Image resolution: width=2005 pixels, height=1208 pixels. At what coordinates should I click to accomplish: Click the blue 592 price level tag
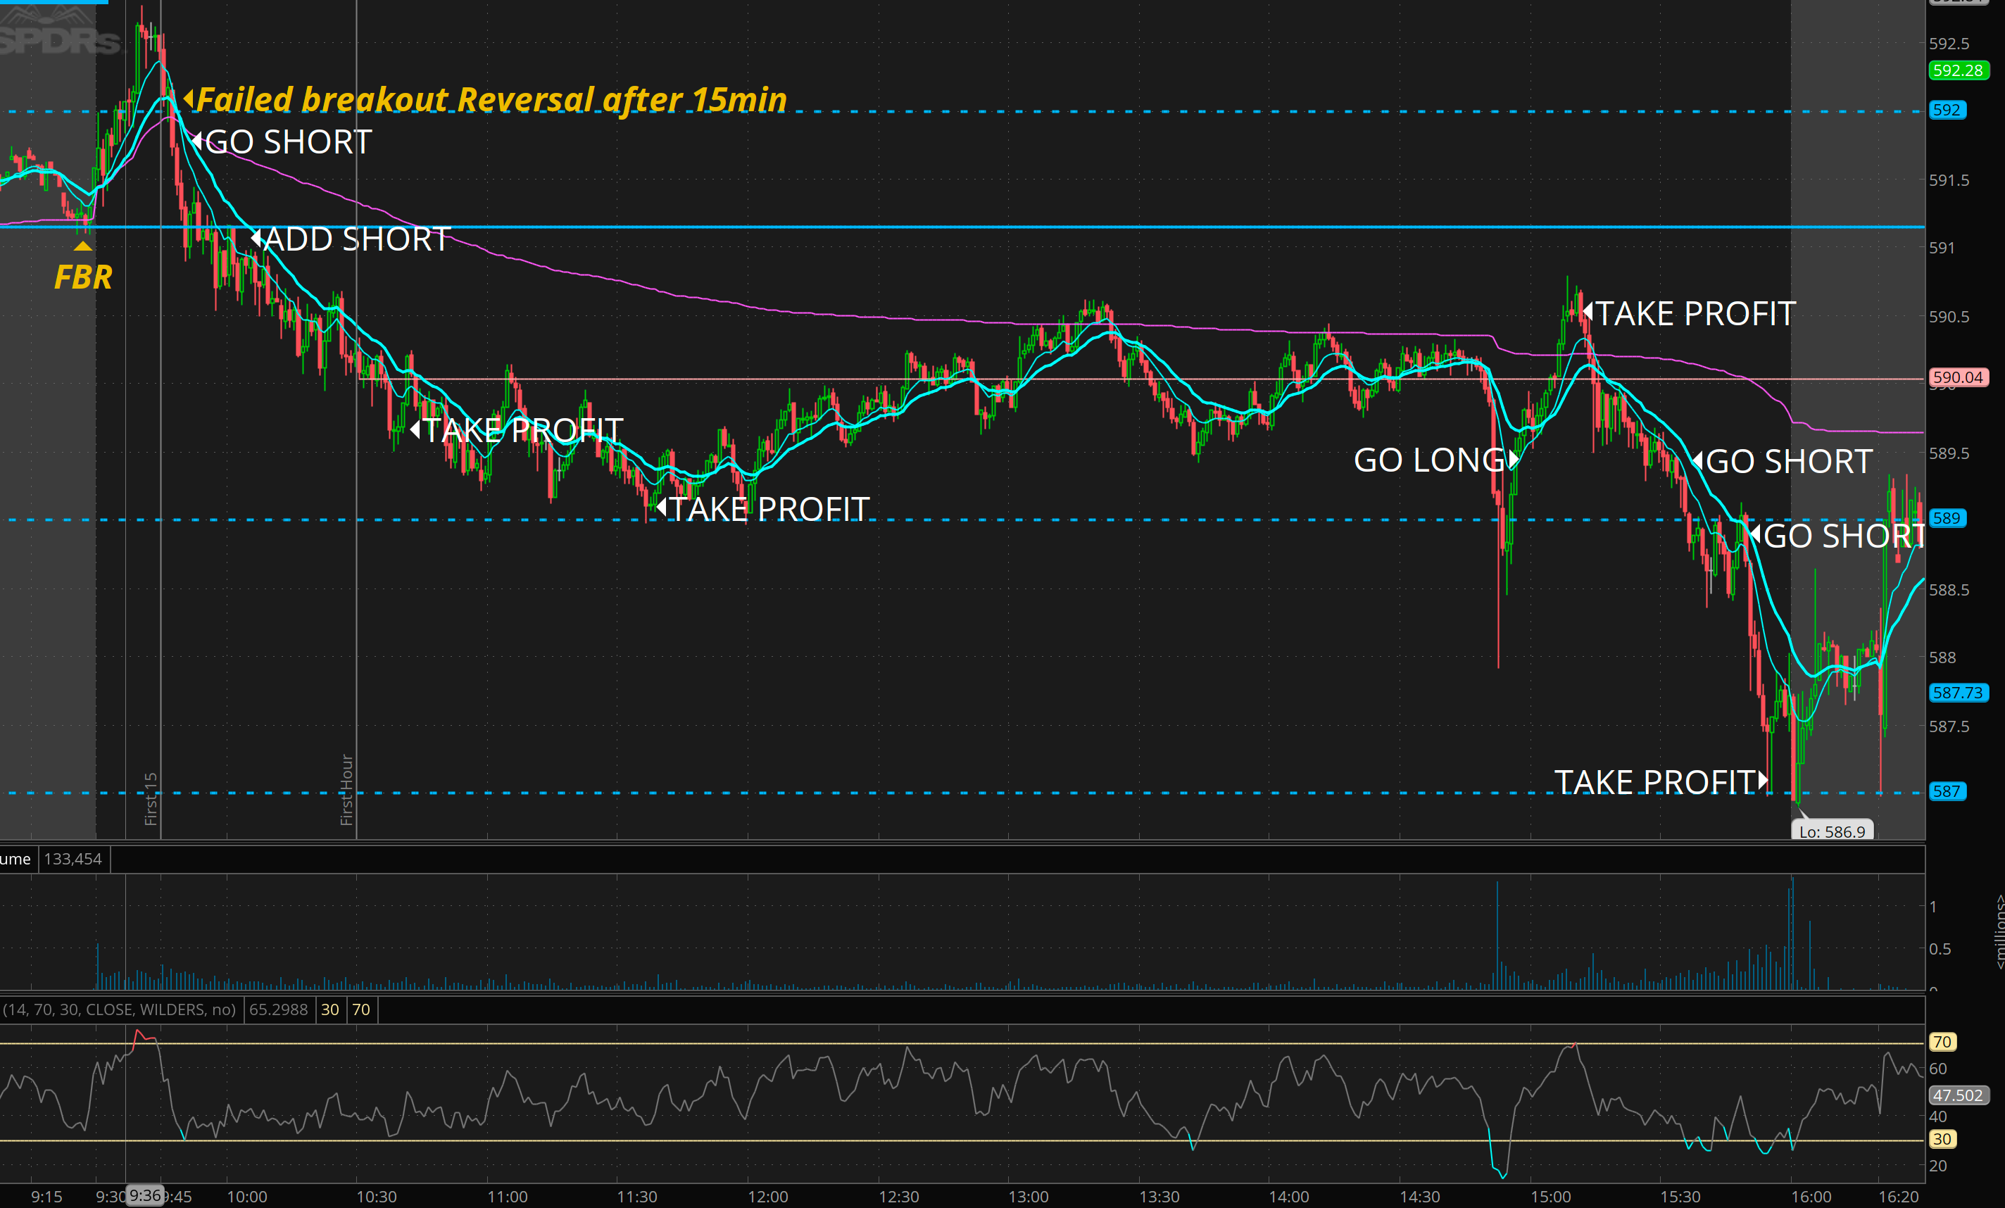[1947, 110]
